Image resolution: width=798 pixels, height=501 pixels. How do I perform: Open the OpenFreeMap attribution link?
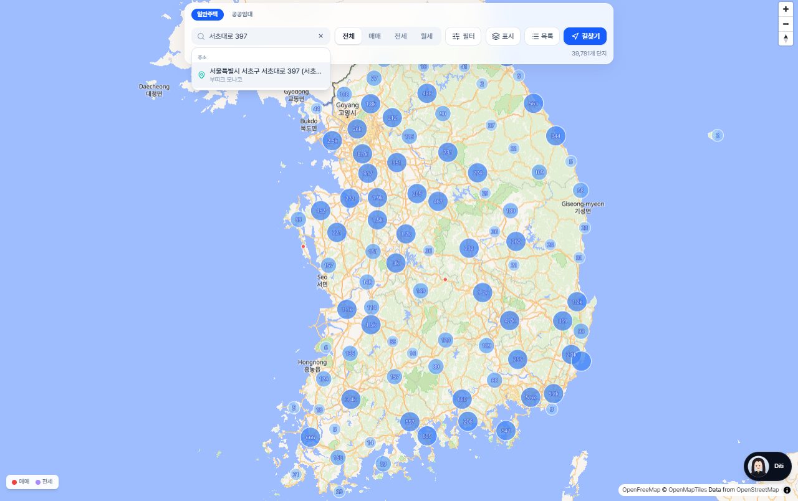(641, 490)
